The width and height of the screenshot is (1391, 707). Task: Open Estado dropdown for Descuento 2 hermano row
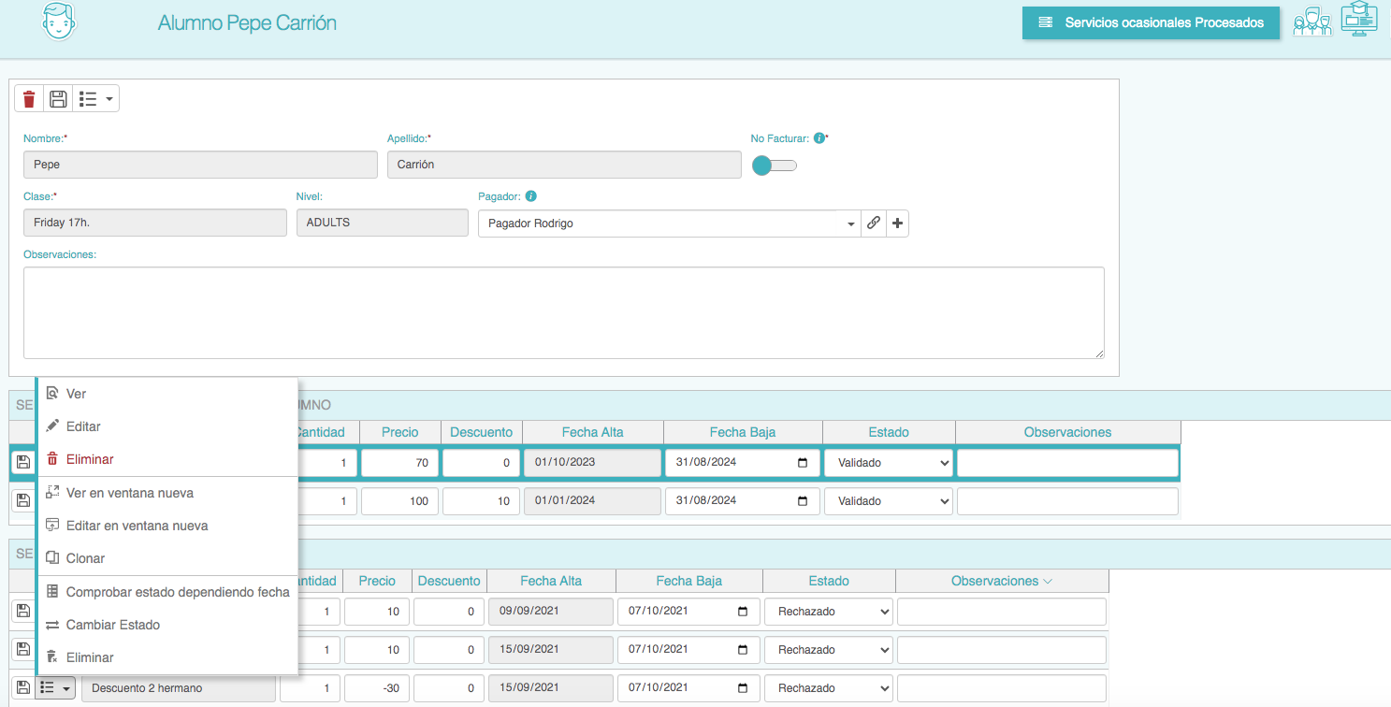(828, 688)
